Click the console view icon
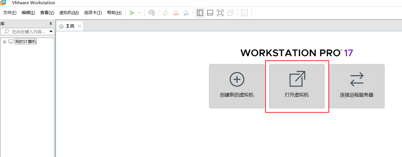 tap(245, 13)
